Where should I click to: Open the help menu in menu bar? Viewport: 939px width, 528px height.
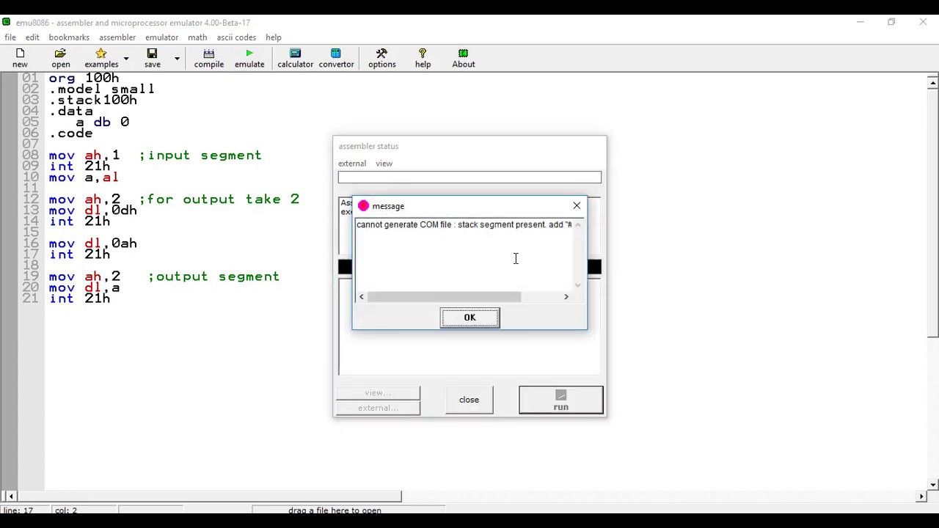[x=274, y=37]
